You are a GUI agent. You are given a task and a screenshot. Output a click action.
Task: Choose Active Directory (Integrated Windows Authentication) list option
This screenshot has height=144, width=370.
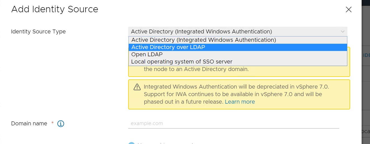203,40
